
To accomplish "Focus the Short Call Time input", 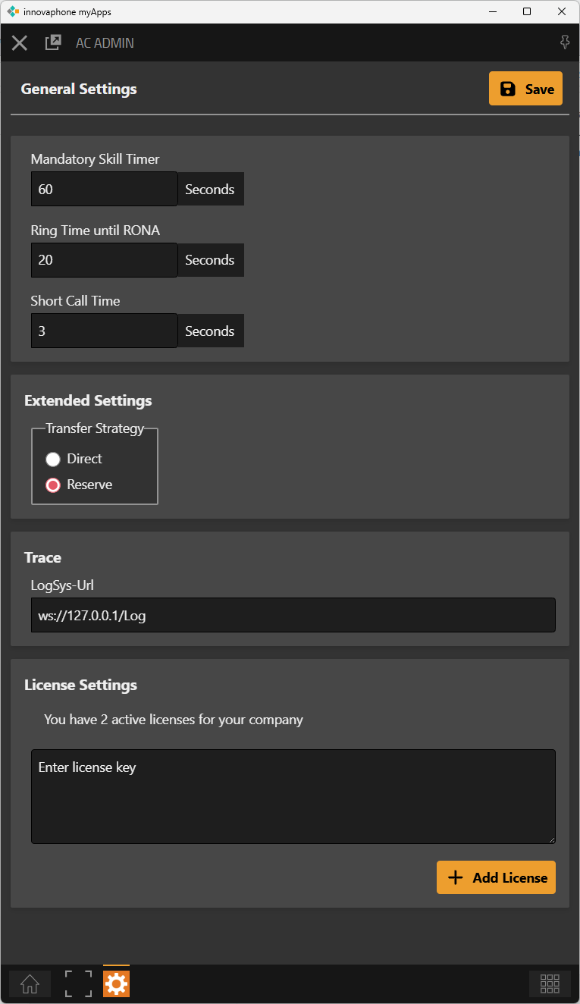I will coord(104,331).
